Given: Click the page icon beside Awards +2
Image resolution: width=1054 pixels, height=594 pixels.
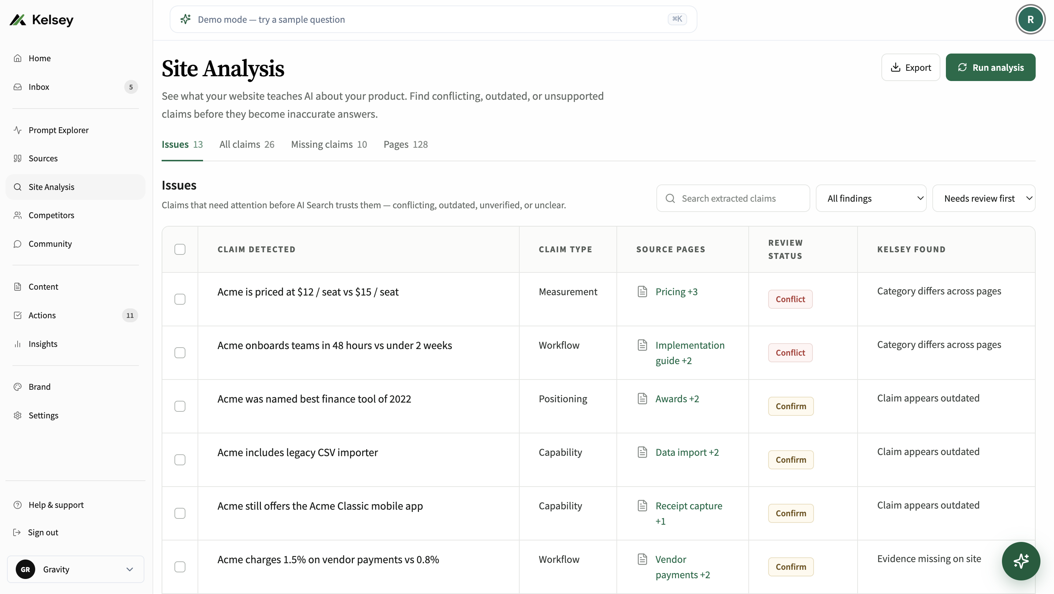Looking at the screenshot, I should 642,398.
